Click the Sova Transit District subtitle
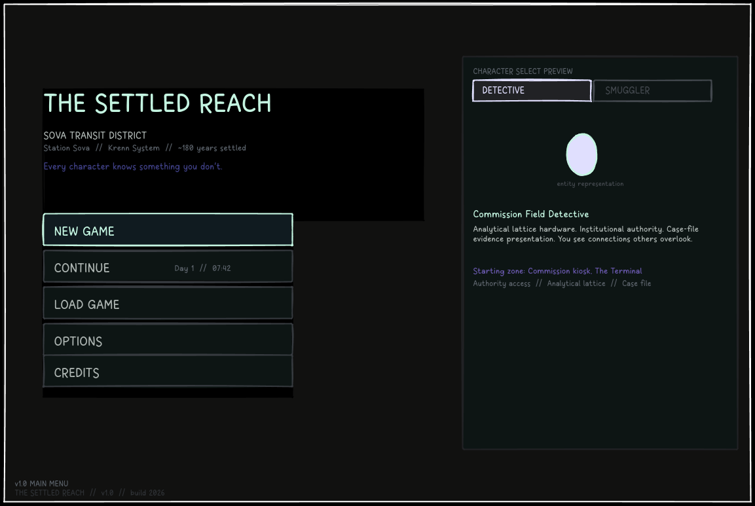 tap(95, 136)
